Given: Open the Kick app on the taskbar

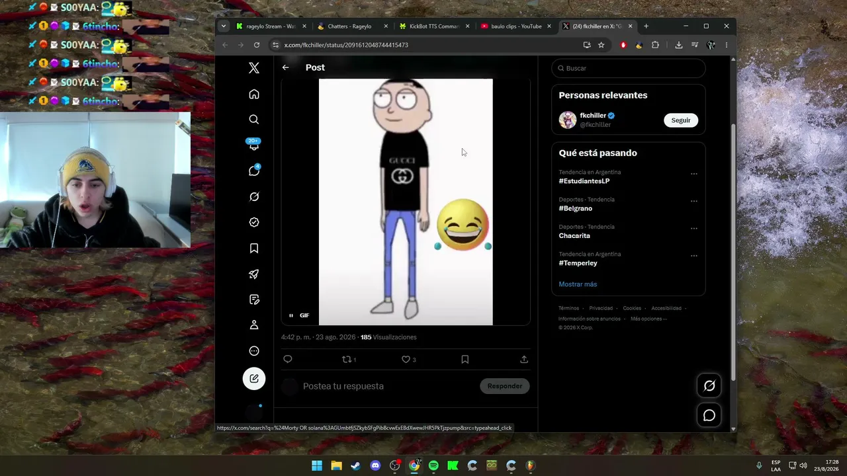Looking at the screenshot, I should (453, 465).
